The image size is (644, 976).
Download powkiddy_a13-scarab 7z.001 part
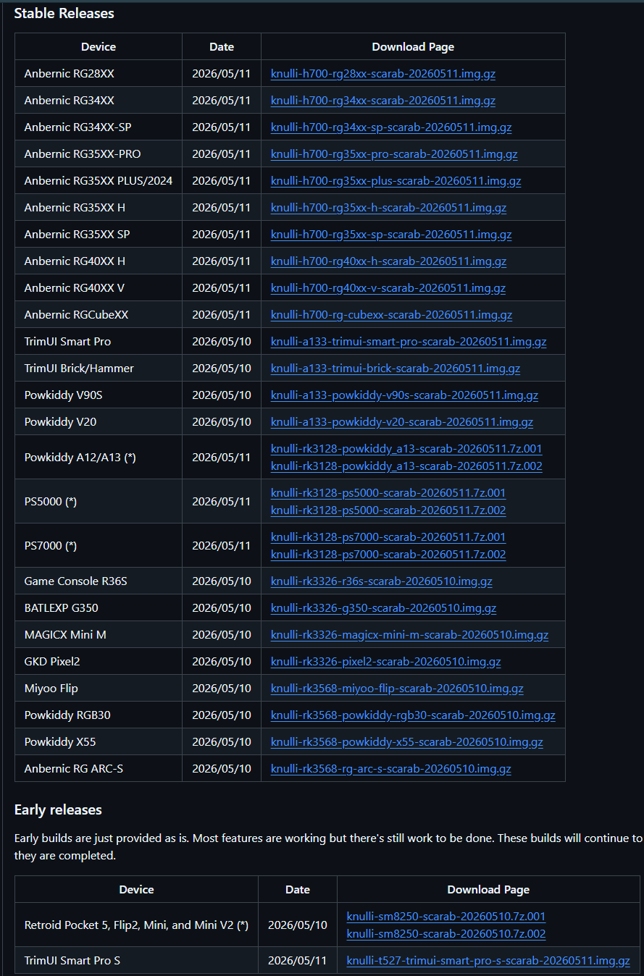[406, 448]
